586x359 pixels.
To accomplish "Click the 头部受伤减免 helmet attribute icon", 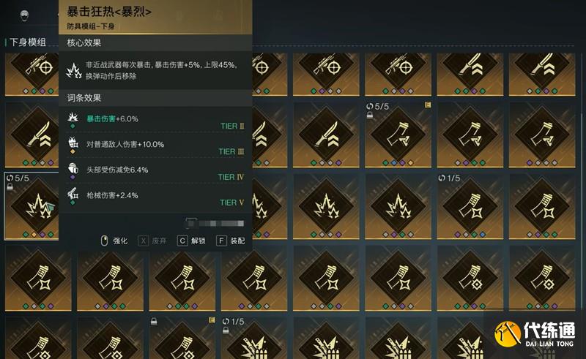I will (73, 168).
